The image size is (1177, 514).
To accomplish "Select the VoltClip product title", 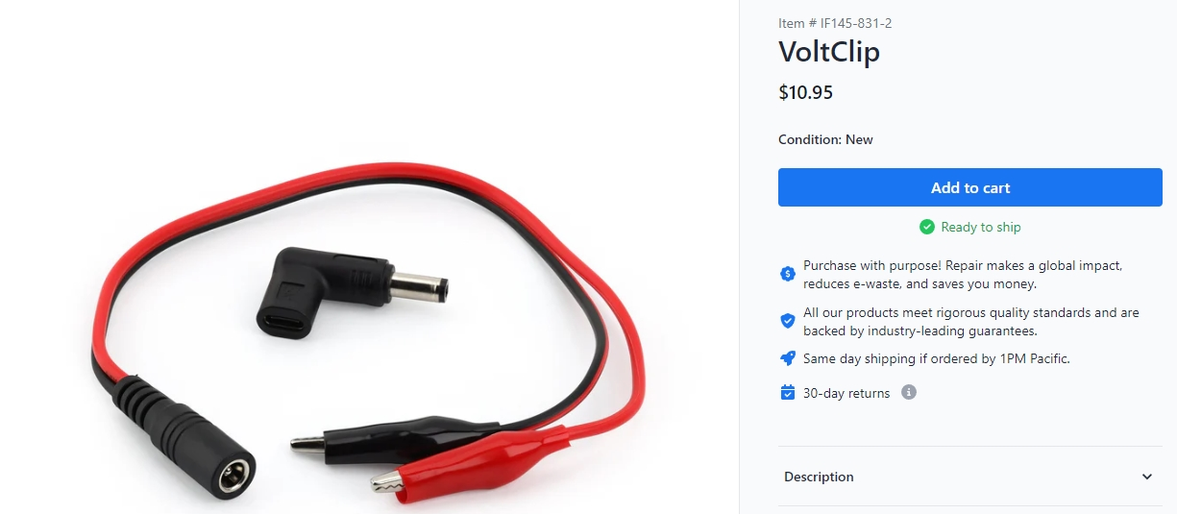I will point(829,52).
